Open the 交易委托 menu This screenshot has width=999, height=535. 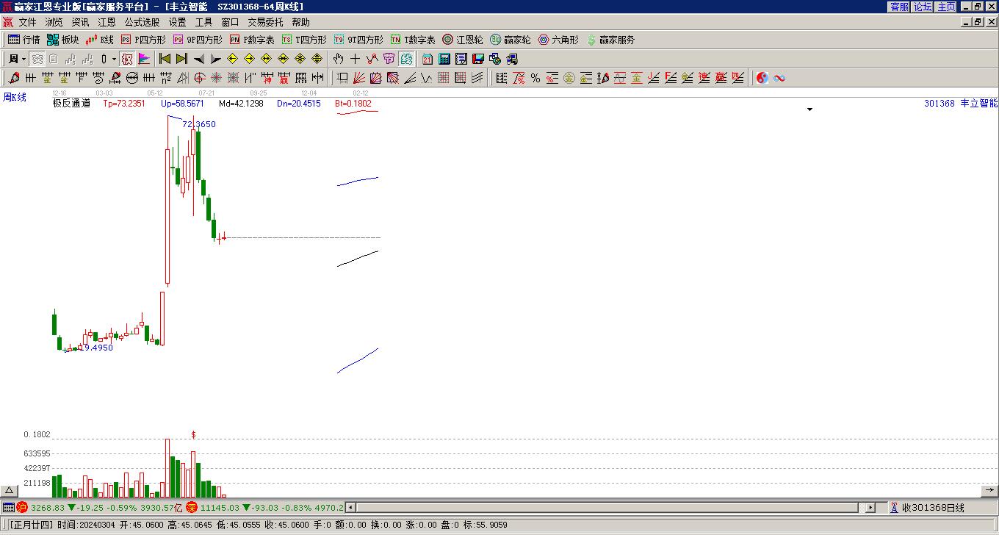265,23
